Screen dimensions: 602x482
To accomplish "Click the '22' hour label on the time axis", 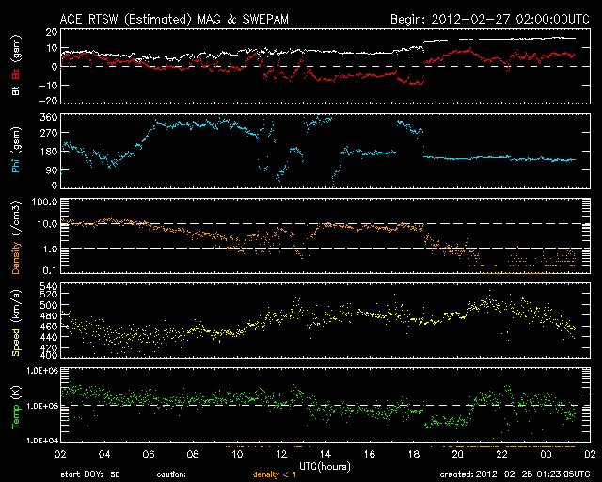I will tap(501, 454).
